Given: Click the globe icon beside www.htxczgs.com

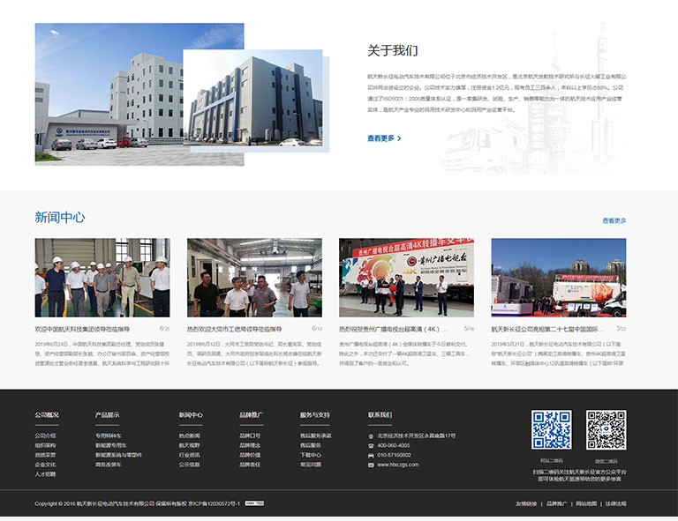Looking at the screenshot, I should [371, 465].
